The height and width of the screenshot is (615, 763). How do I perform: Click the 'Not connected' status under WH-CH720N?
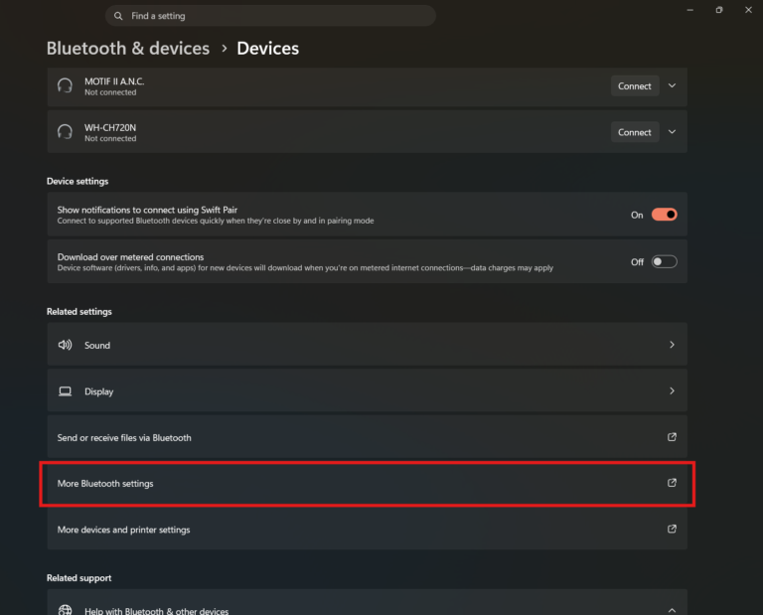click(110, 139)
